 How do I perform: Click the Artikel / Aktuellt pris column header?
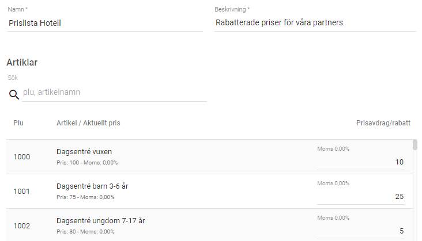(x=88, y=123)
